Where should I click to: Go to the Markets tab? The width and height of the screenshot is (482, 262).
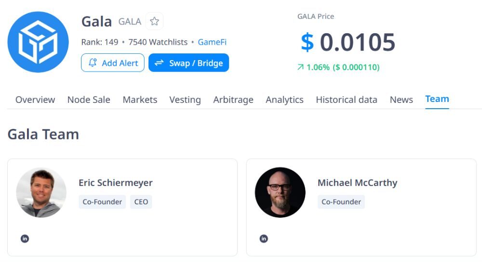coord(140,100)
